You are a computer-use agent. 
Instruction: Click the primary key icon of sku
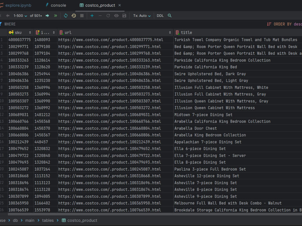11,33
